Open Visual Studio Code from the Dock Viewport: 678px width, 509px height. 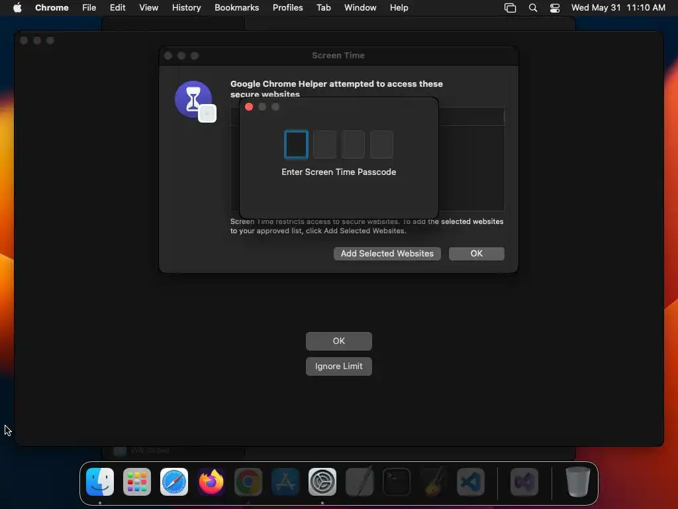(x=471, y=482)
